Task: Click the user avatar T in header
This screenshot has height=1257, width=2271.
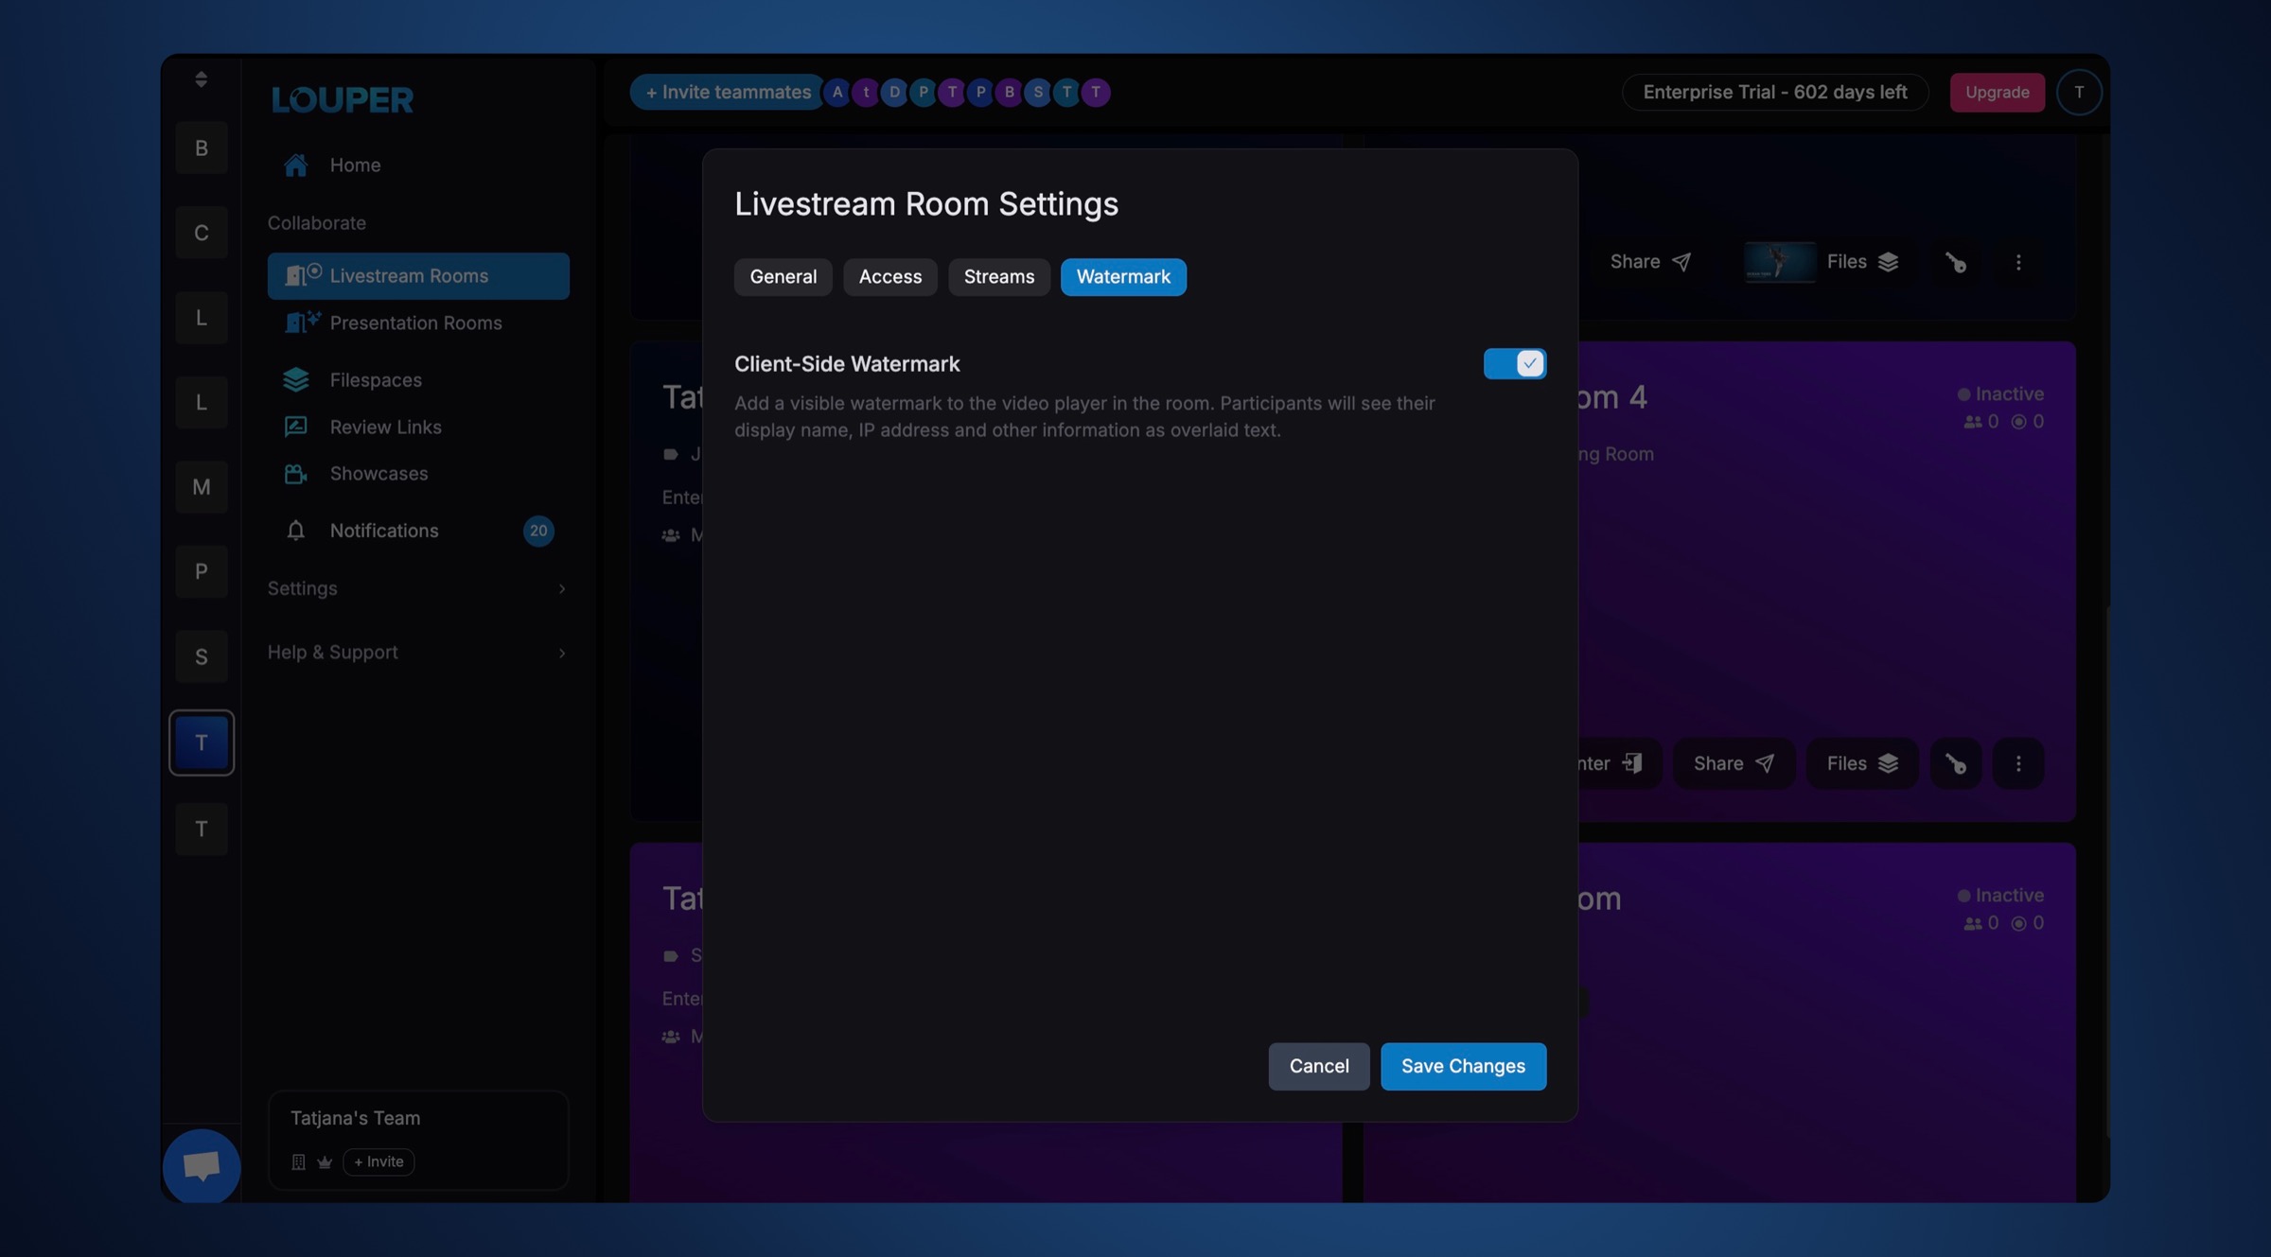Action: click(2078, 92)
